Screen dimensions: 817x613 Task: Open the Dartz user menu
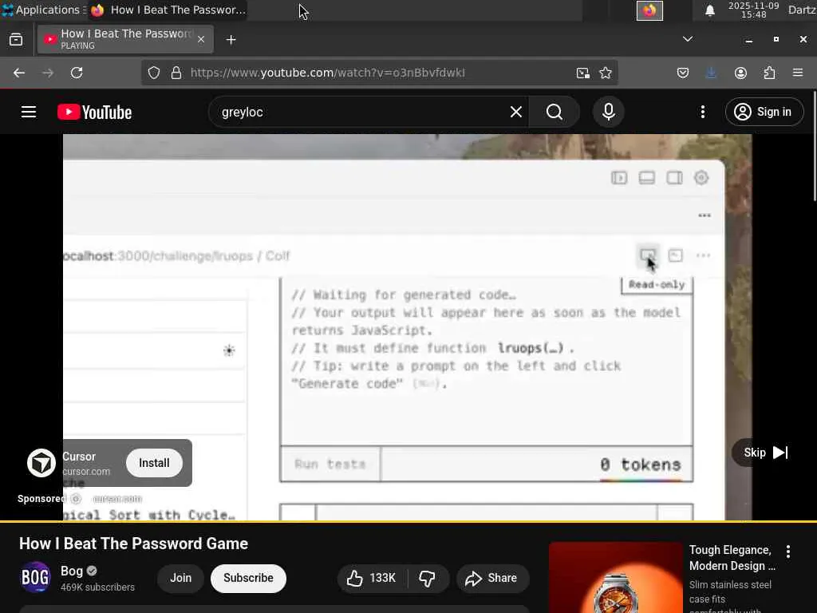click(803, 10)
